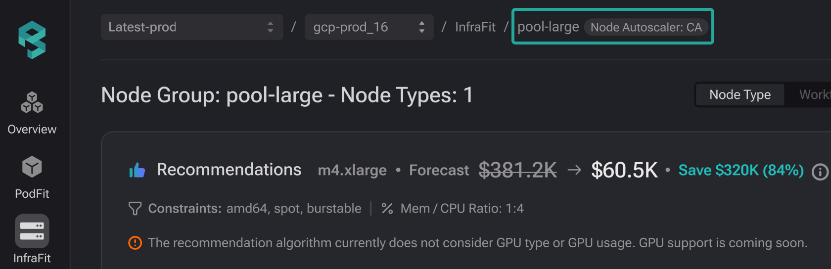The width and height of the screenshot is (831, 269).
Task: Click the PodFit sidebar label
Action: [32, 194]
